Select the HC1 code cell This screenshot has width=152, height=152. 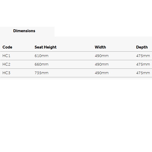click(6, 56)
